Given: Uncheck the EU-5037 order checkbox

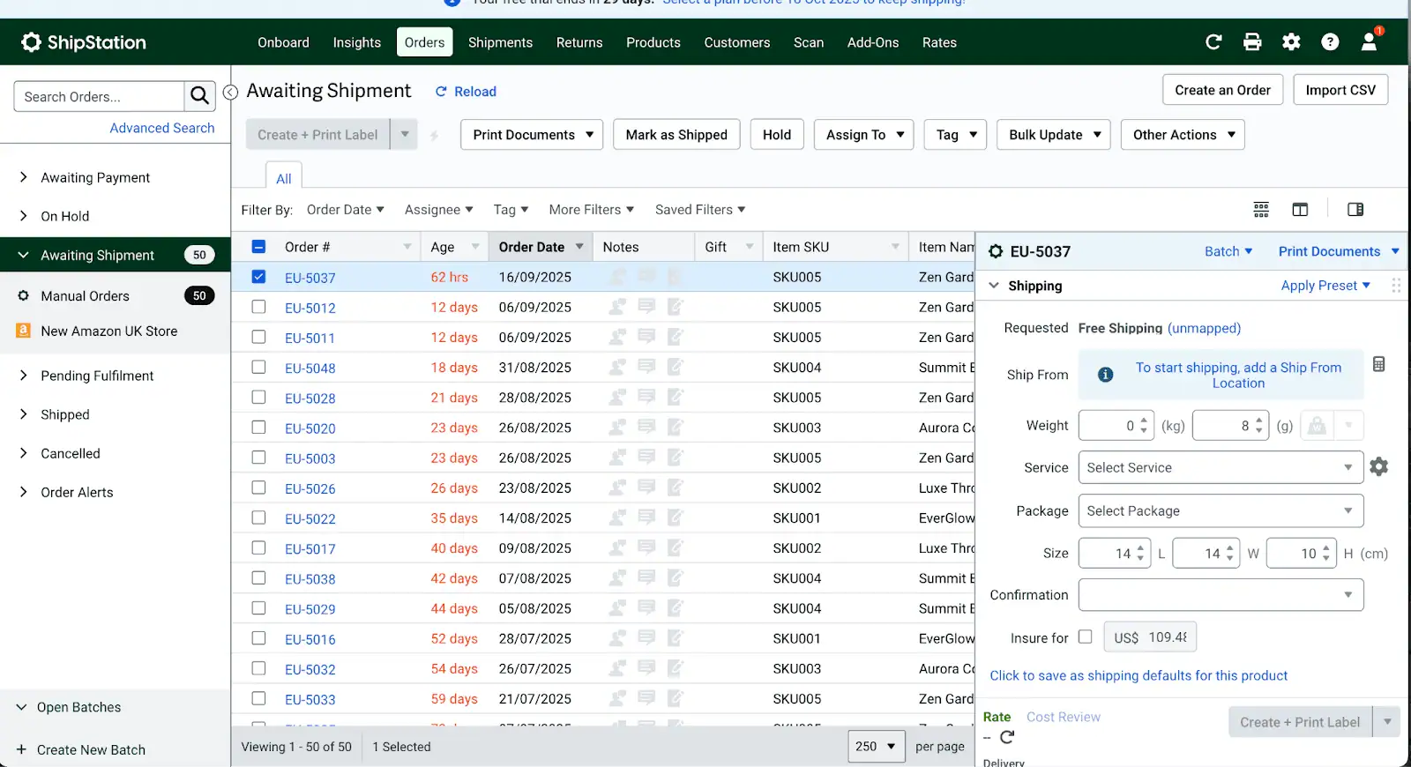Looking at the screenshot, I should (258, 277).
